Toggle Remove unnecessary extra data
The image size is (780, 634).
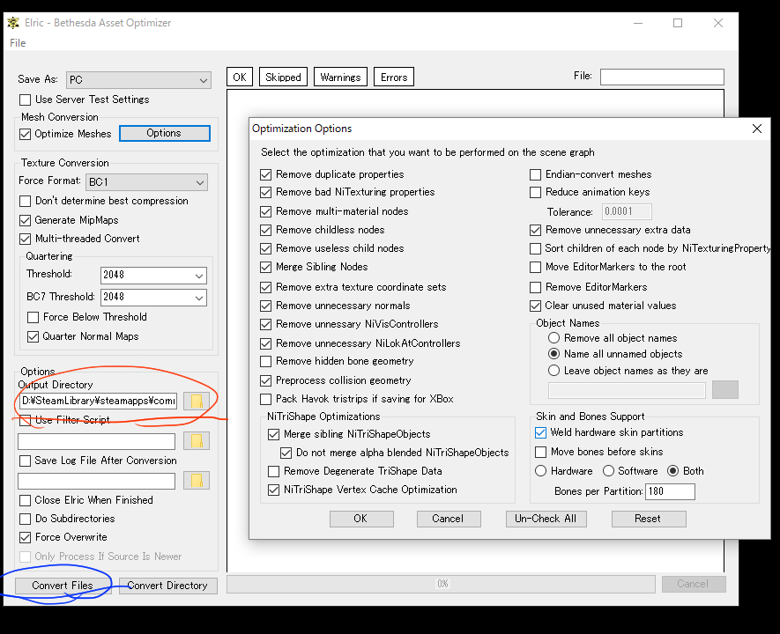pyautogui.click(x=536, y=230)
